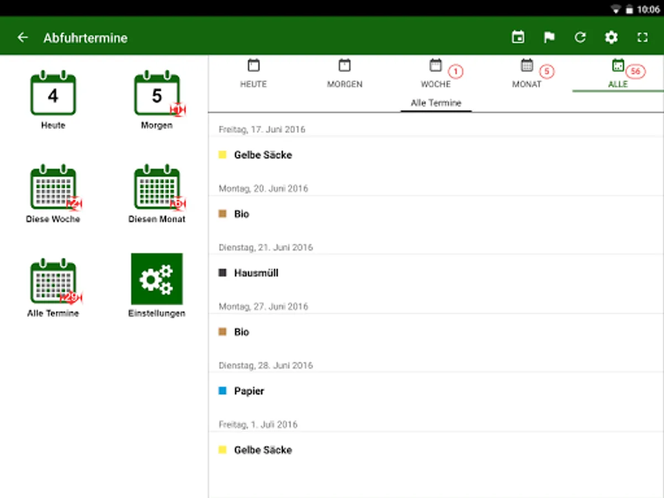Click date header Freitag, 17. Juni 2016
The image size is (664, 498).
click(262, 129)
